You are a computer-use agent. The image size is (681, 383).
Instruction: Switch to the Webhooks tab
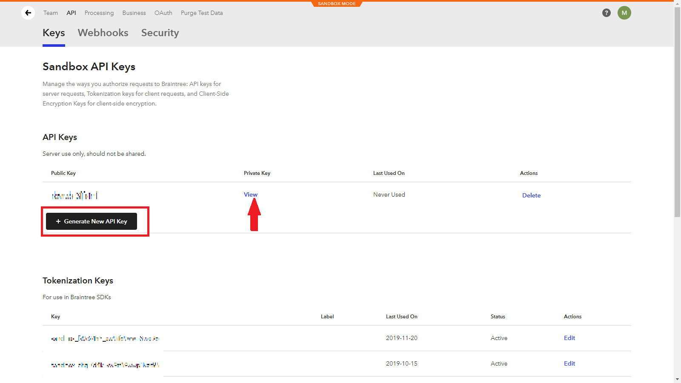103,33
